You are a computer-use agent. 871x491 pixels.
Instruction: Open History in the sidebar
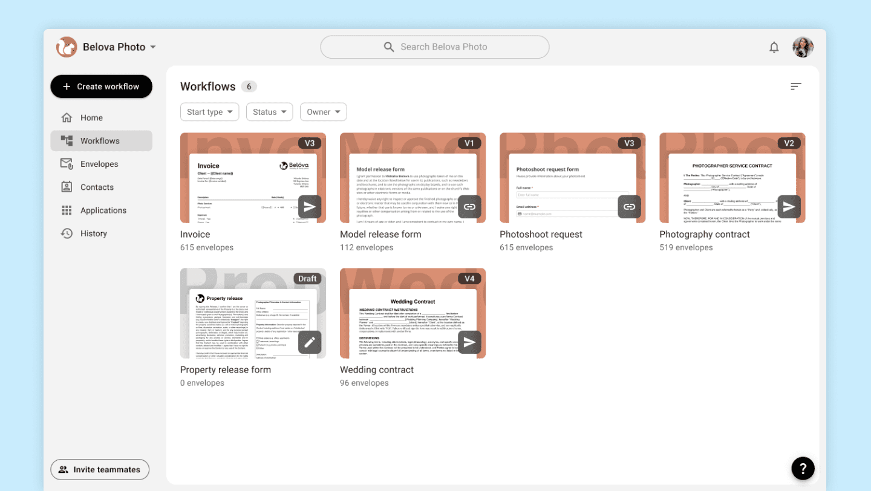(x=102, y=233)
